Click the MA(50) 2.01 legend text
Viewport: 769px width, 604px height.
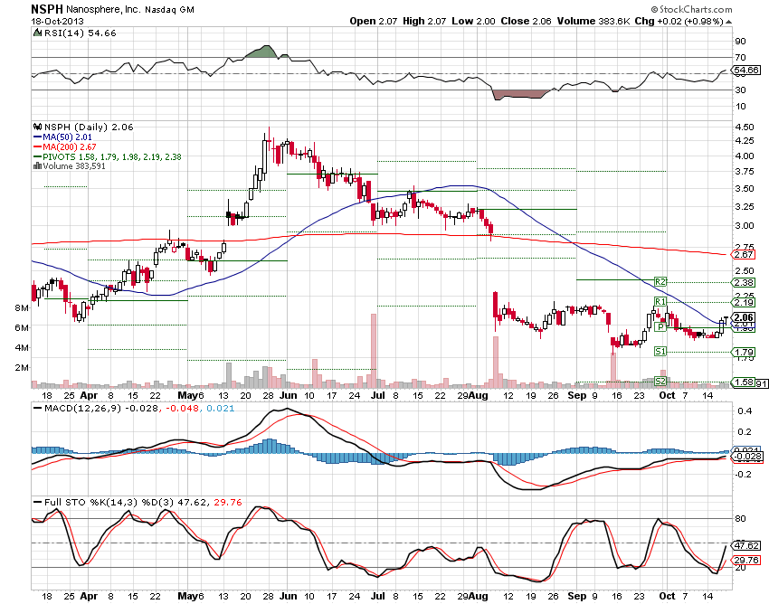tap(67, 137)
